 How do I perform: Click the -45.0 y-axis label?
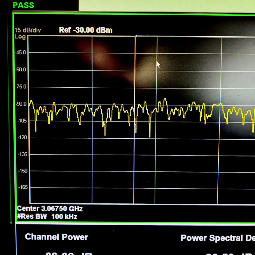coord(20,53)
